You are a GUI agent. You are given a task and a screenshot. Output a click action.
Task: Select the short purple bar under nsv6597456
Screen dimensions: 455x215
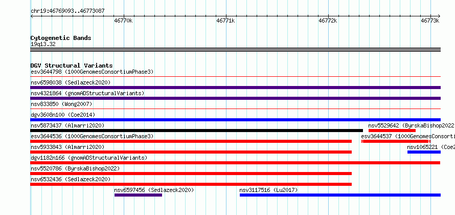click(138, 195)
